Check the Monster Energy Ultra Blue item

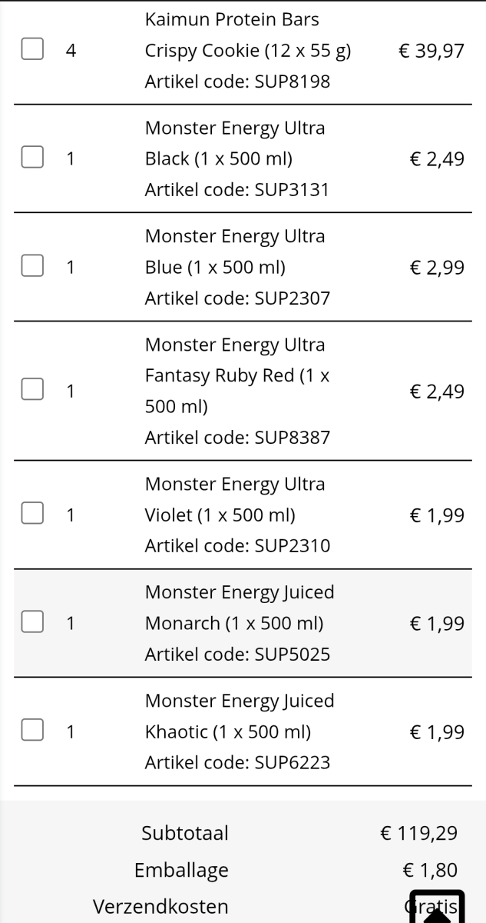coord(31,267)
